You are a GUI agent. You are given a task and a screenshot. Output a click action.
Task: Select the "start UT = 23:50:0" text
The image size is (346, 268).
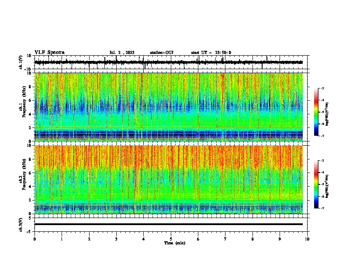211,53
